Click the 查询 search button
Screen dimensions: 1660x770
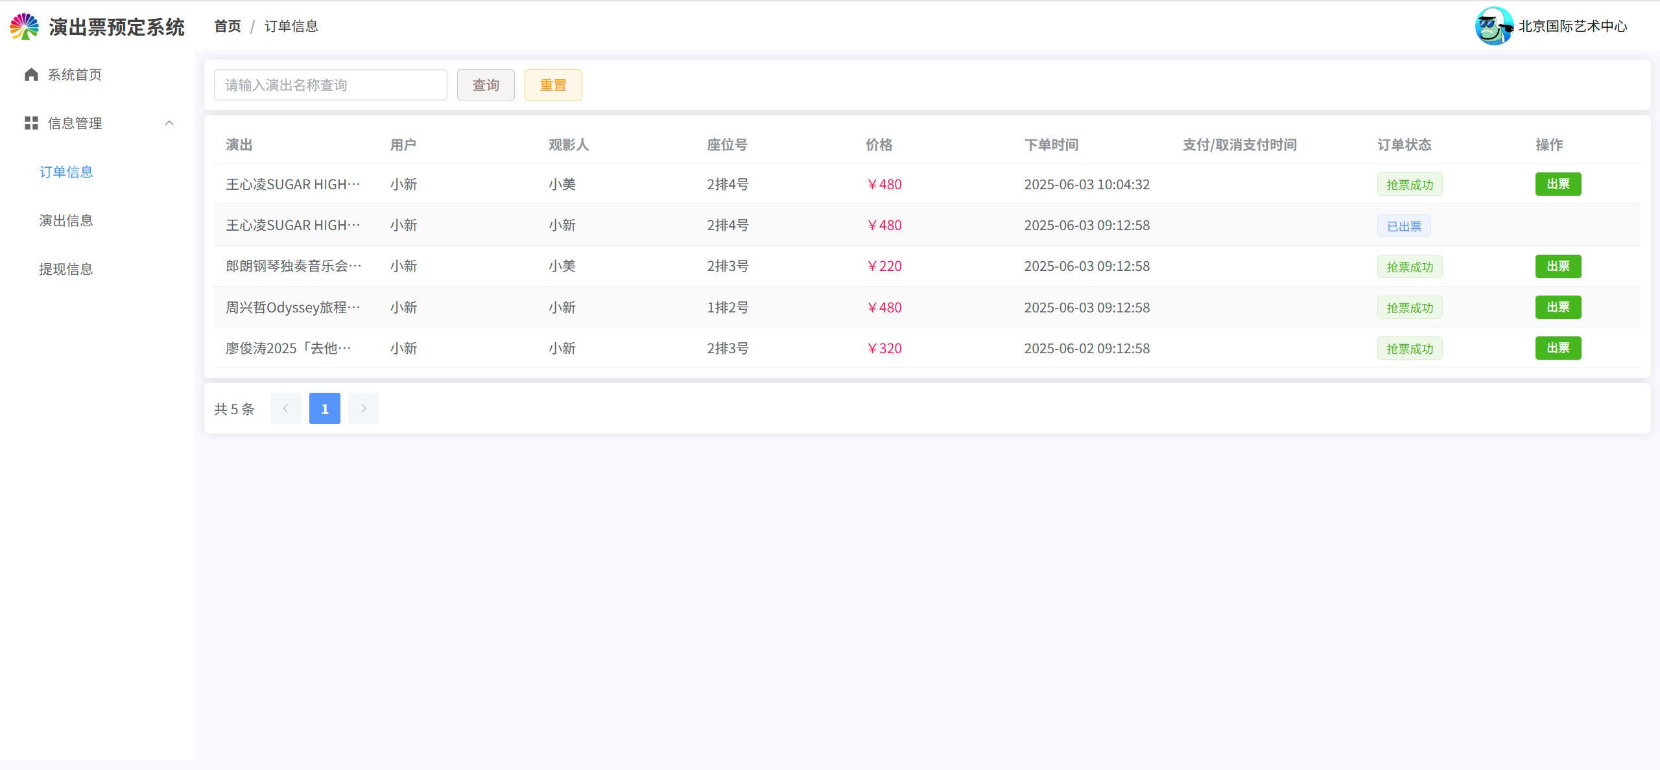point(486,85)
